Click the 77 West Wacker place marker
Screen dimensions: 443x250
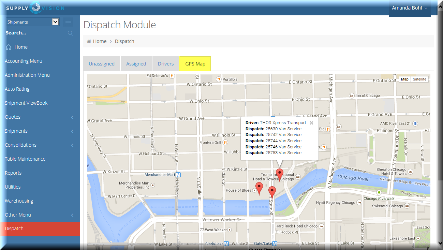tap(230, 230)
